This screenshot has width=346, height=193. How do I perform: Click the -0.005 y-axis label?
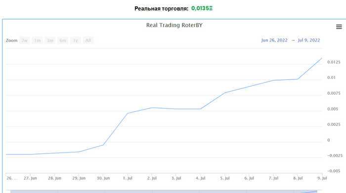tap(334, 171)
